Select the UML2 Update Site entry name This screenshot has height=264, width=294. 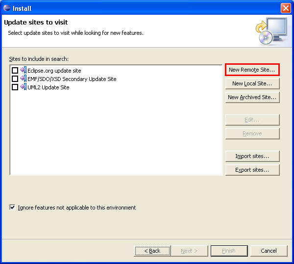pyautogui.click(x=48, y=87)
